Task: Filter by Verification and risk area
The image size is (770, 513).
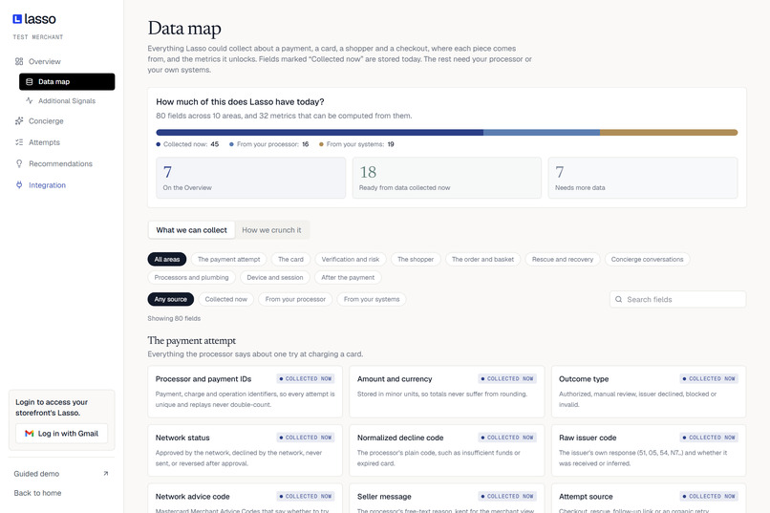Action: 351,259
